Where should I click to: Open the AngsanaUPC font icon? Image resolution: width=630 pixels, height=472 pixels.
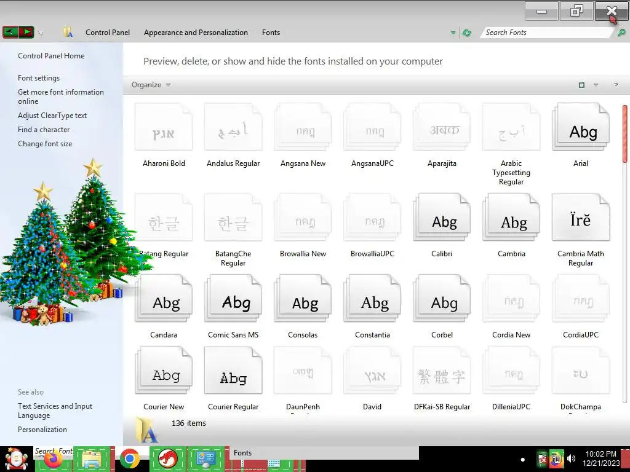(372, 127)
